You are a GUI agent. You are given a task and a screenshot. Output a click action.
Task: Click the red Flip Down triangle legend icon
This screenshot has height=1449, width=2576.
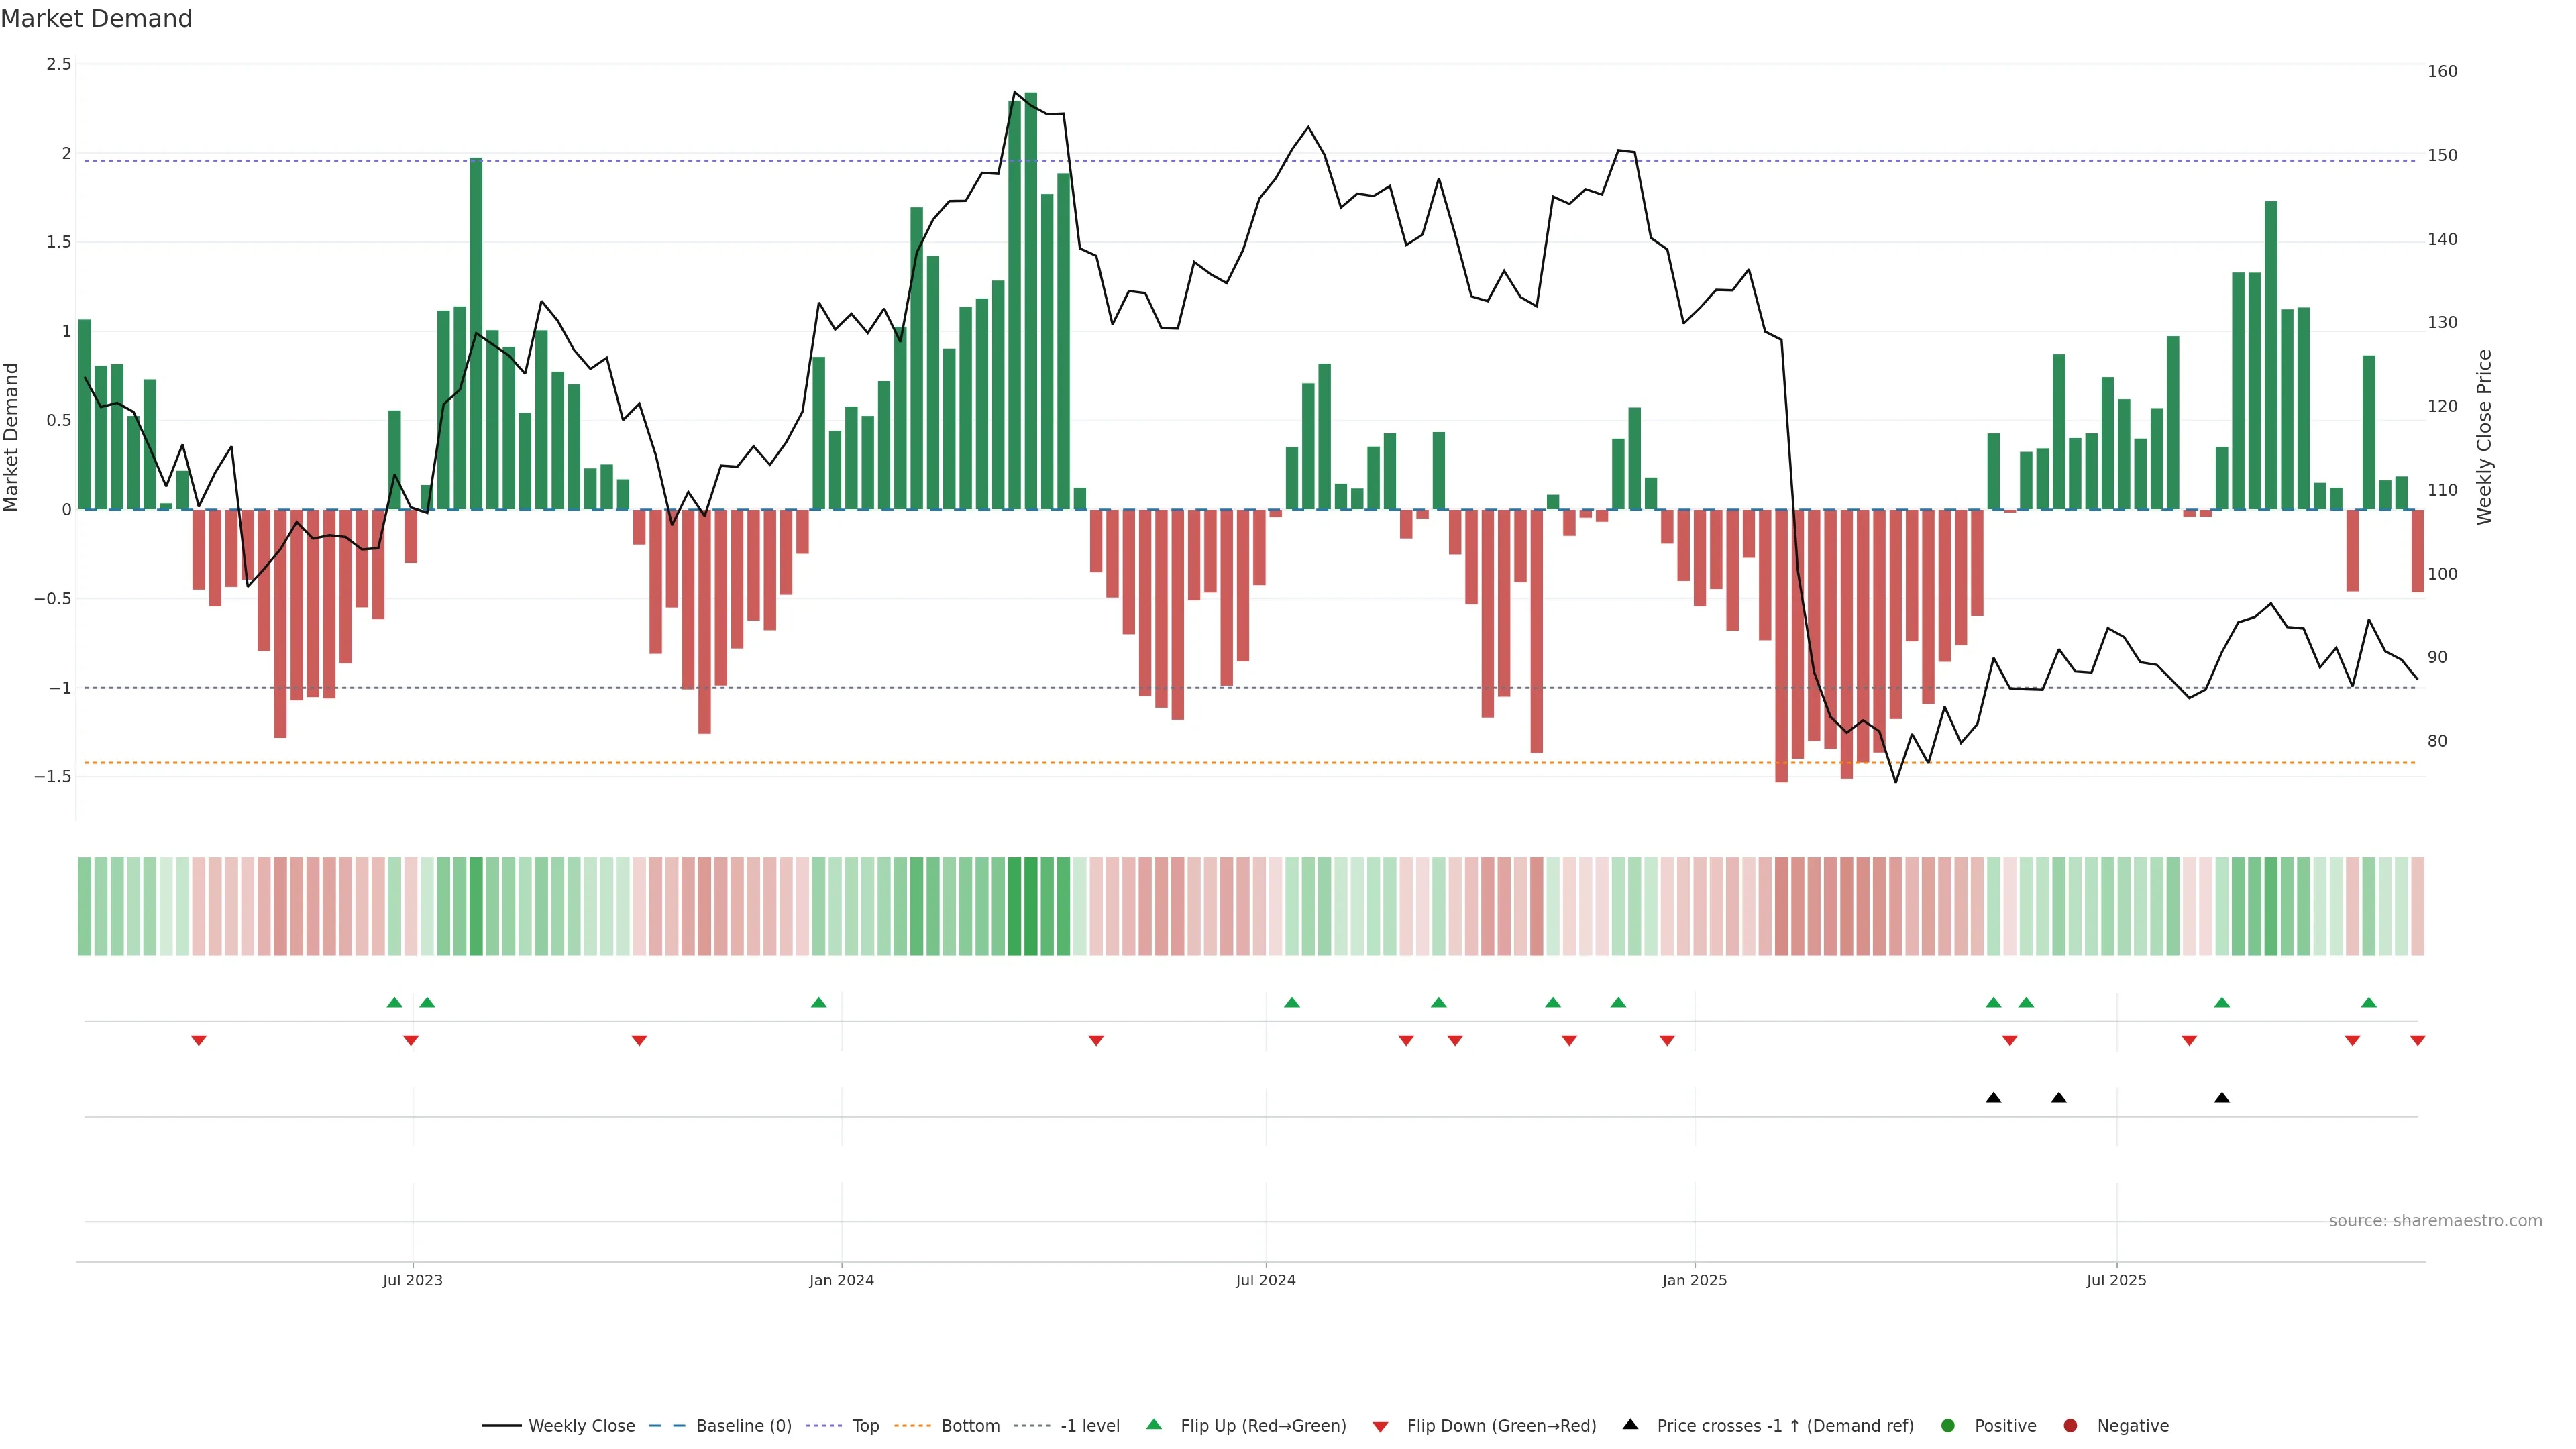[1380, 1427]
